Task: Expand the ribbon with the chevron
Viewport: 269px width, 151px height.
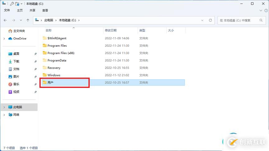Action: click(261, 11)
